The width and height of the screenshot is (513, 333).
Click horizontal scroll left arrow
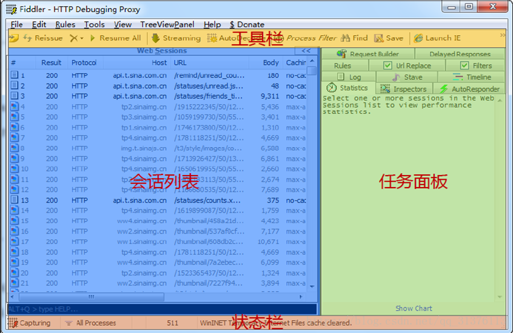[x=12, y=297]
